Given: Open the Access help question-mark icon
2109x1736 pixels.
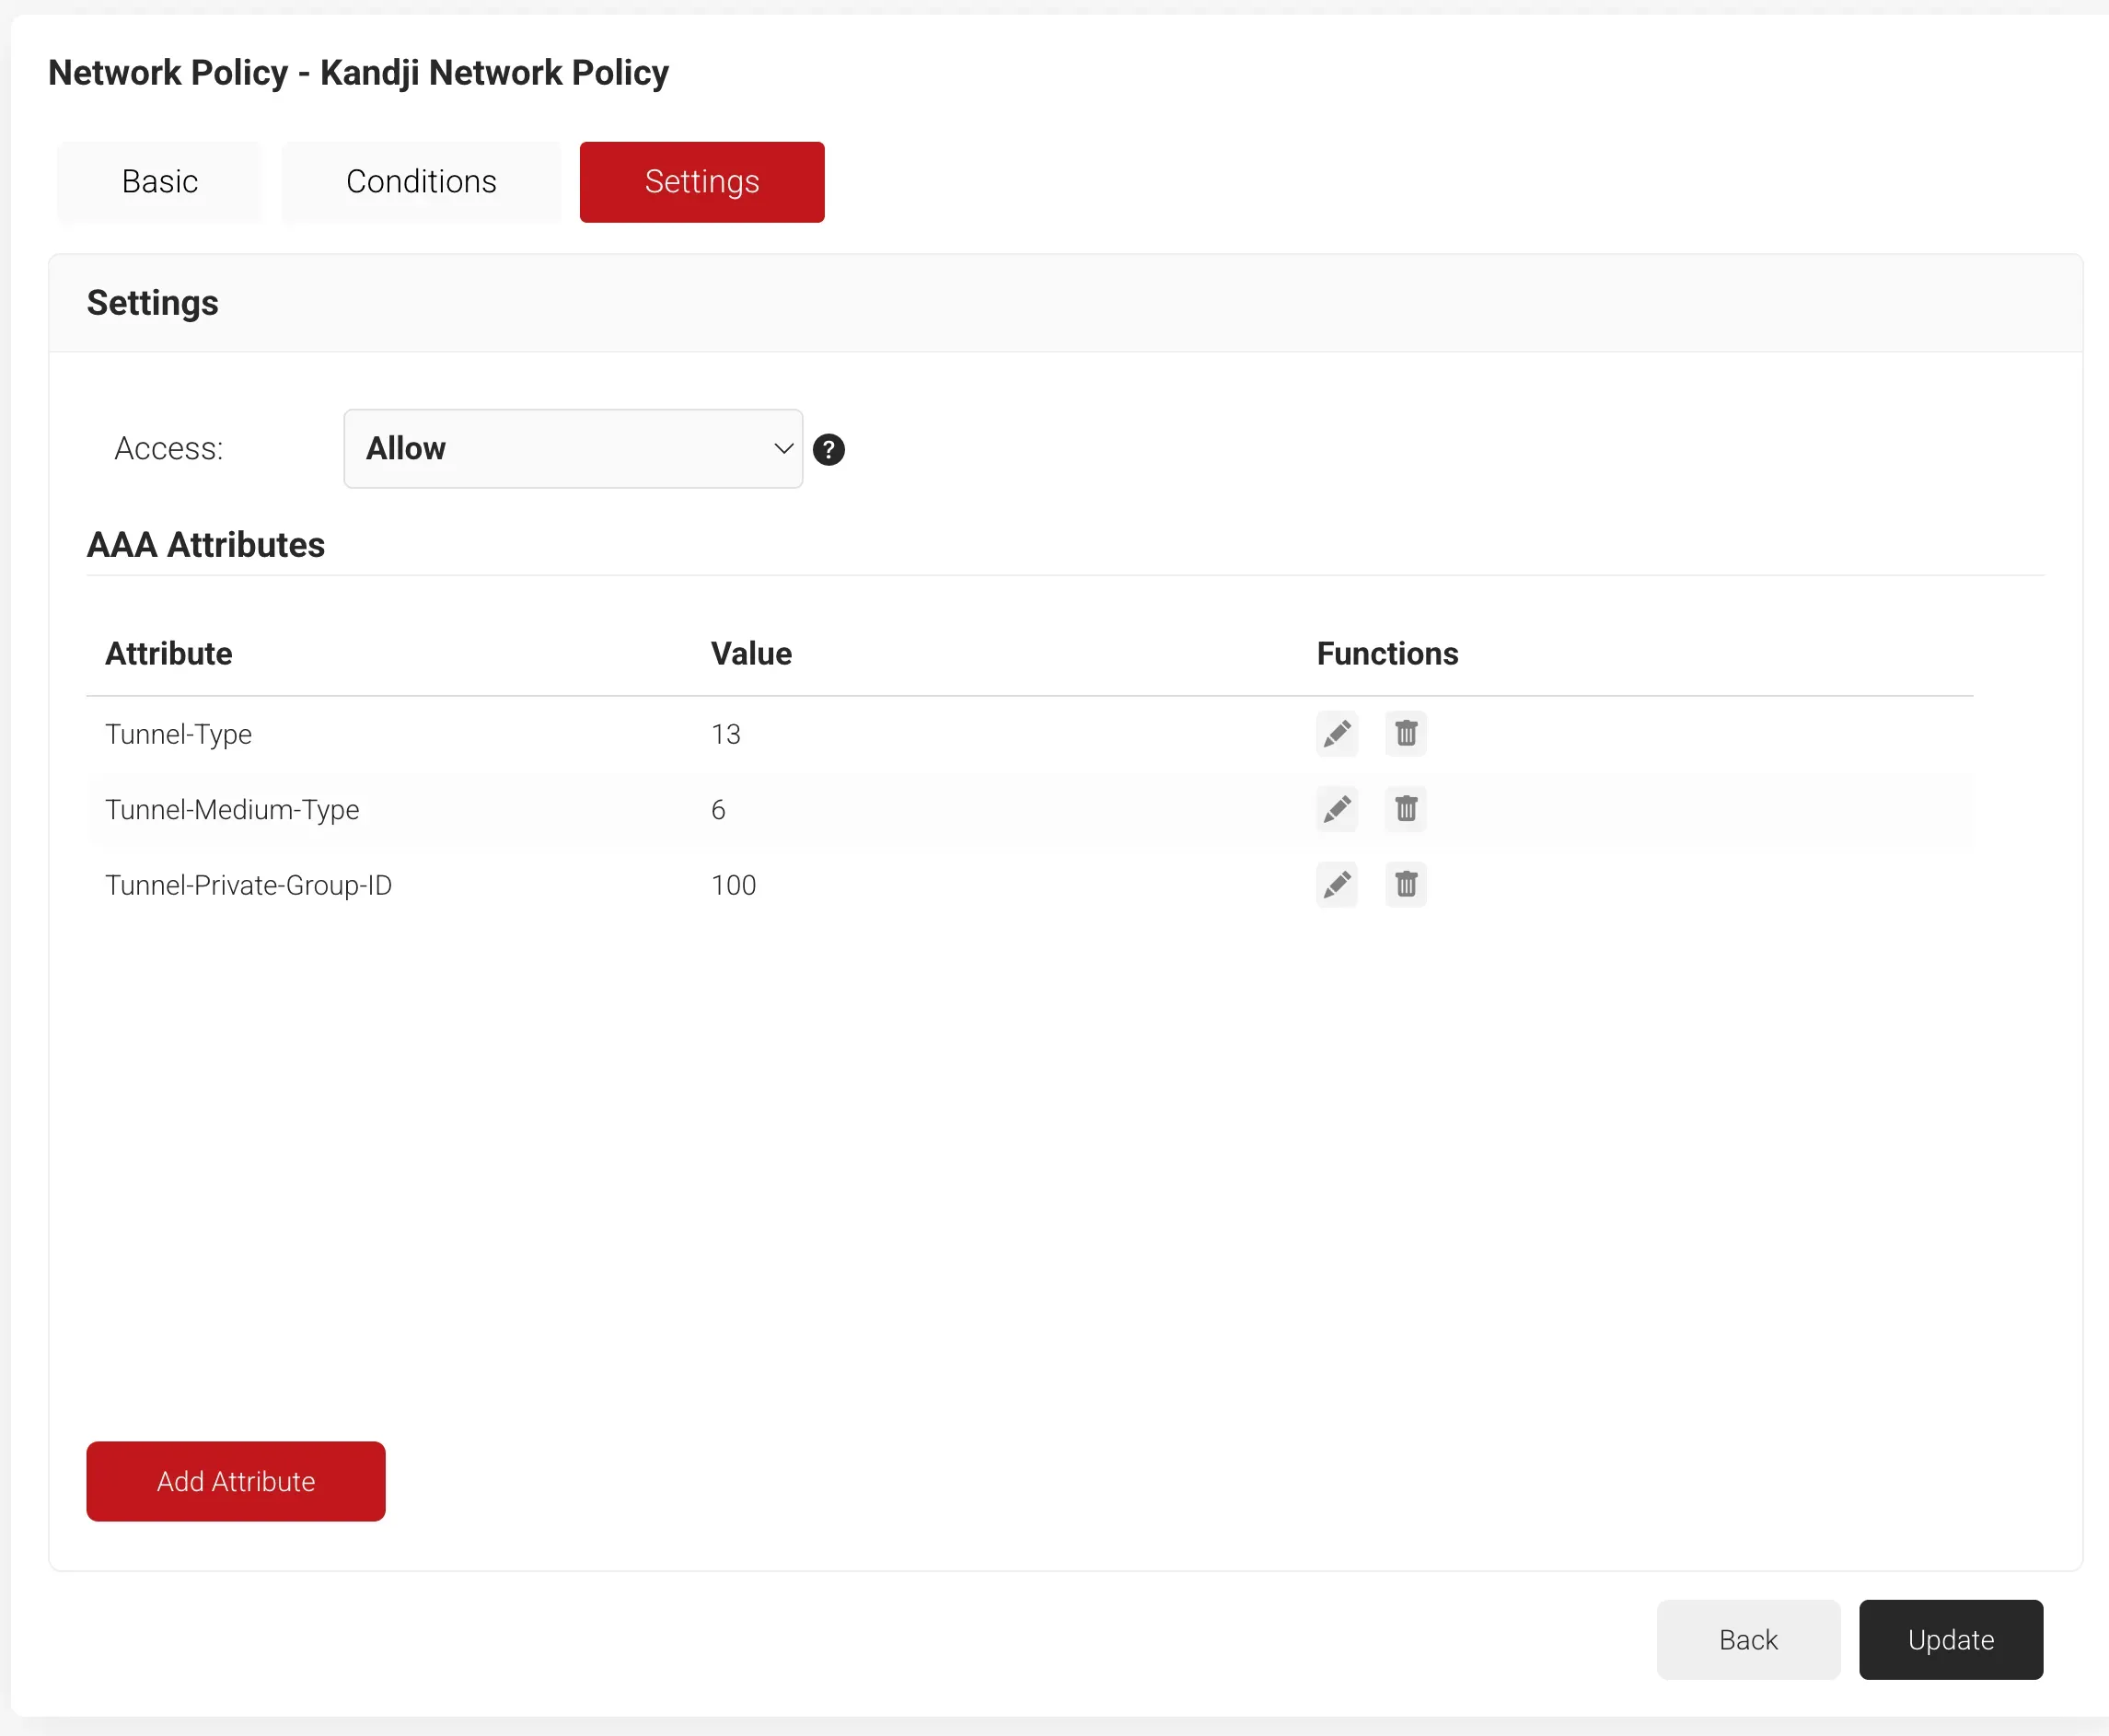Looking at the screenshot, I should pyautogui.click(x=828, y=450).
